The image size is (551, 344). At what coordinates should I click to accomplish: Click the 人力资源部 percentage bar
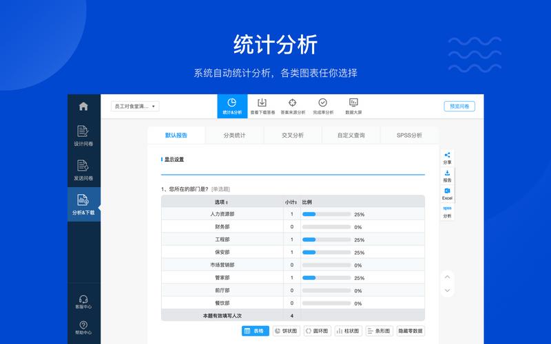(x=326, y=214)
